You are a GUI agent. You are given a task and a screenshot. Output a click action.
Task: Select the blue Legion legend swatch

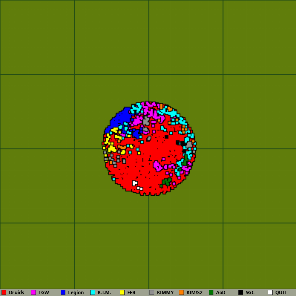click(63, 292)
